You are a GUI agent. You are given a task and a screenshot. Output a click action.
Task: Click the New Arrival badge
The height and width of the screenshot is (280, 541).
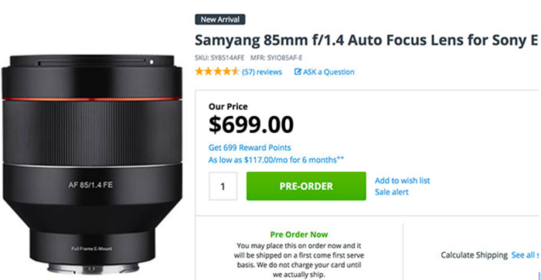coord(220,19)
